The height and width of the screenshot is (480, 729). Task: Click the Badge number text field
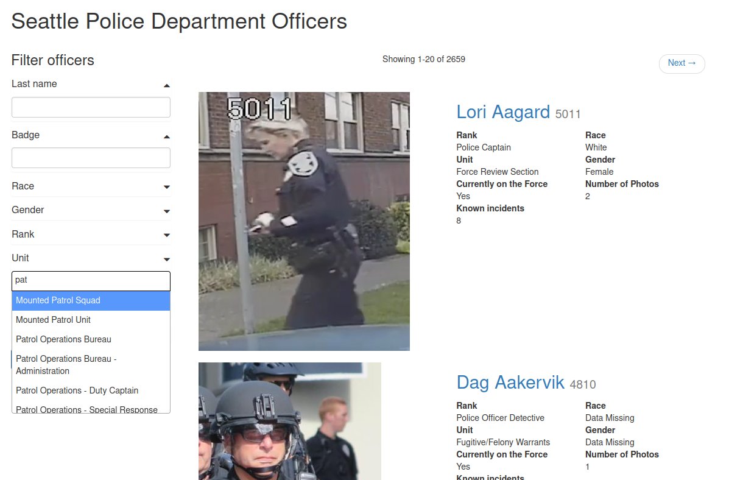pyautogui.click(x=91, y=158)
